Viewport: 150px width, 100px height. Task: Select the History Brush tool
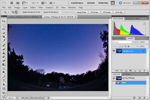[x=4, y=57]
